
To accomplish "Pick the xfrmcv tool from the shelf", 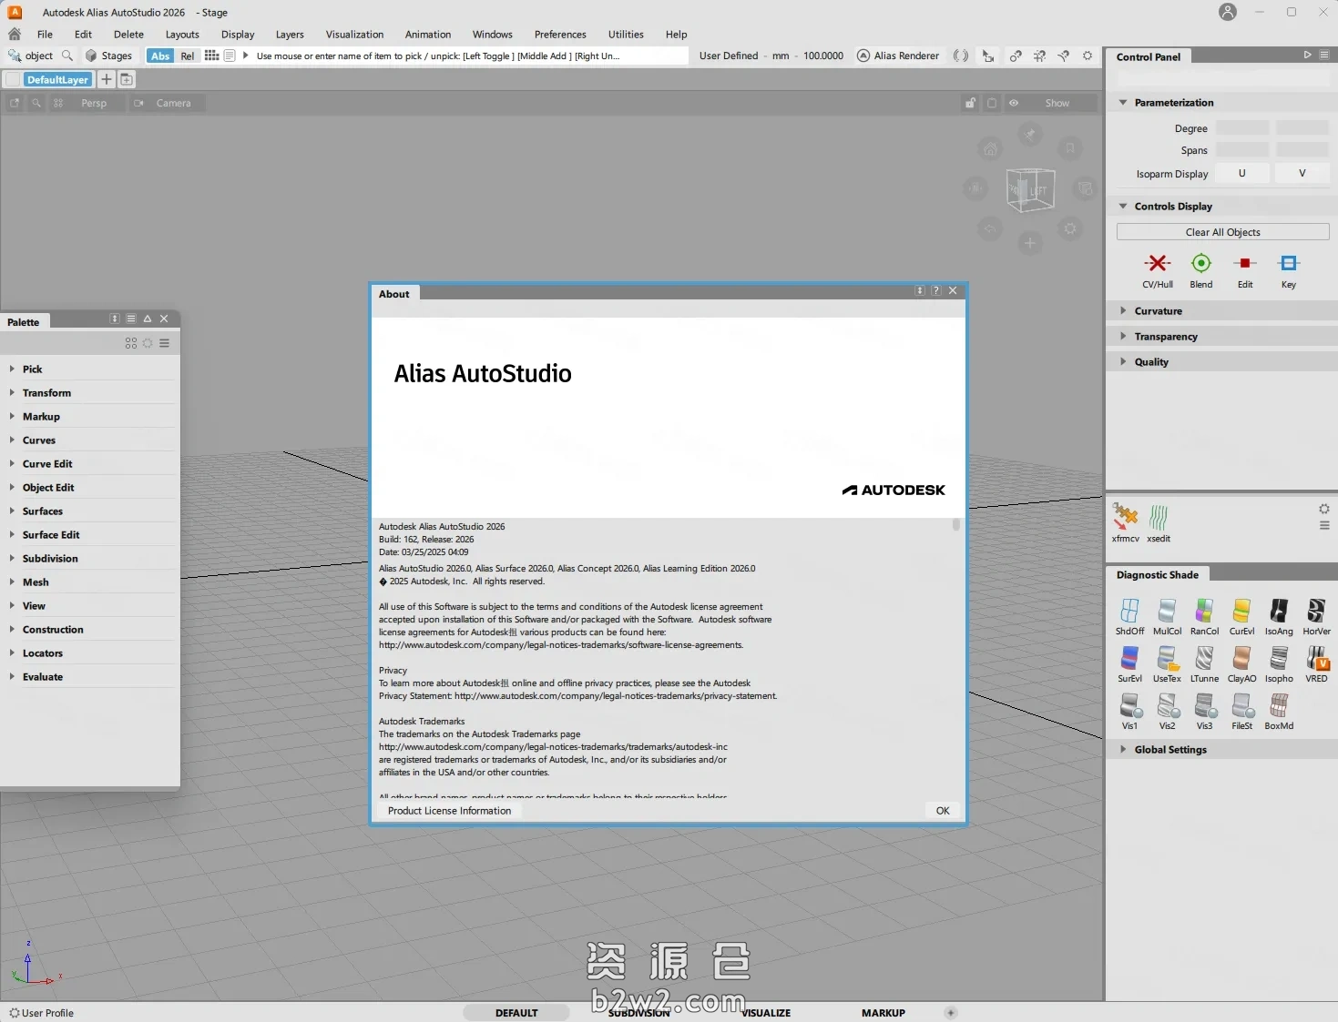I will 1125,517.
